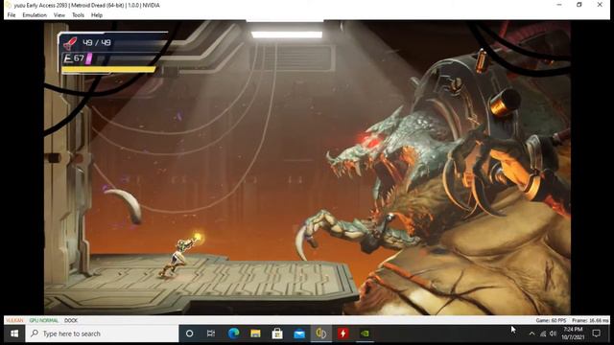Click the boss's glowing red eye
Image resolution: width=614 pixels, height=345 pixels.
(x=371, y=141)
